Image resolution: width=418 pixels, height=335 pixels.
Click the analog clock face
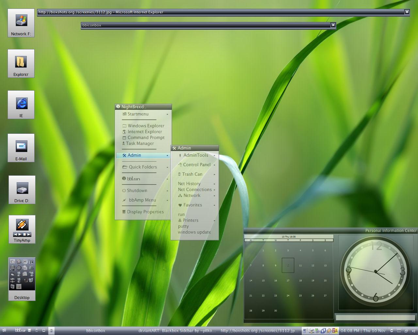[x=376, y=272]
